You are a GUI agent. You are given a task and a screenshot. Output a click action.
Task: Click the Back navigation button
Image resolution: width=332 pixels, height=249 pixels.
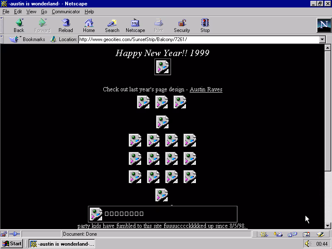click(x=19, y=25)
